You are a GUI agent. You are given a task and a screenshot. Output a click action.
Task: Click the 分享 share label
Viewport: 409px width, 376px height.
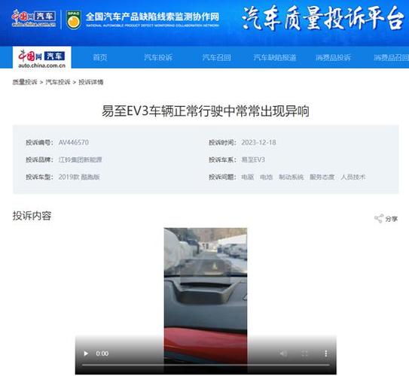click(392, 219)
